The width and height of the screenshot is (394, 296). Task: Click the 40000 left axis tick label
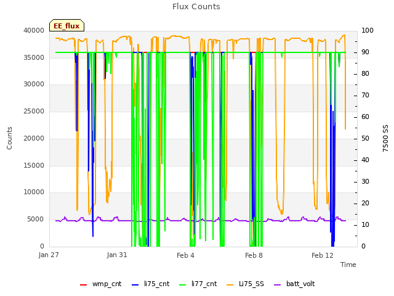point(34,30)
